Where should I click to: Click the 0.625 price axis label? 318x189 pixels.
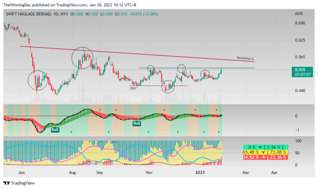(300, 40)
